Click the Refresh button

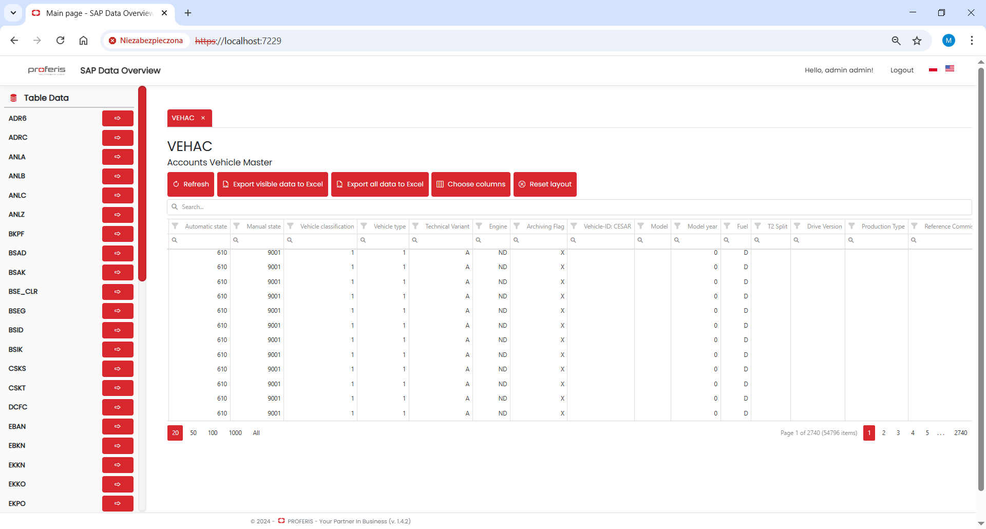(191, 184)
